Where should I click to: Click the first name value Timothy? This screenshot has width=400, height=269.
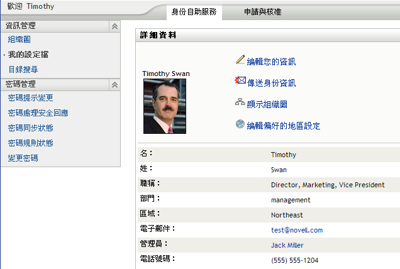pyautogui.click(x=284, y=155)
